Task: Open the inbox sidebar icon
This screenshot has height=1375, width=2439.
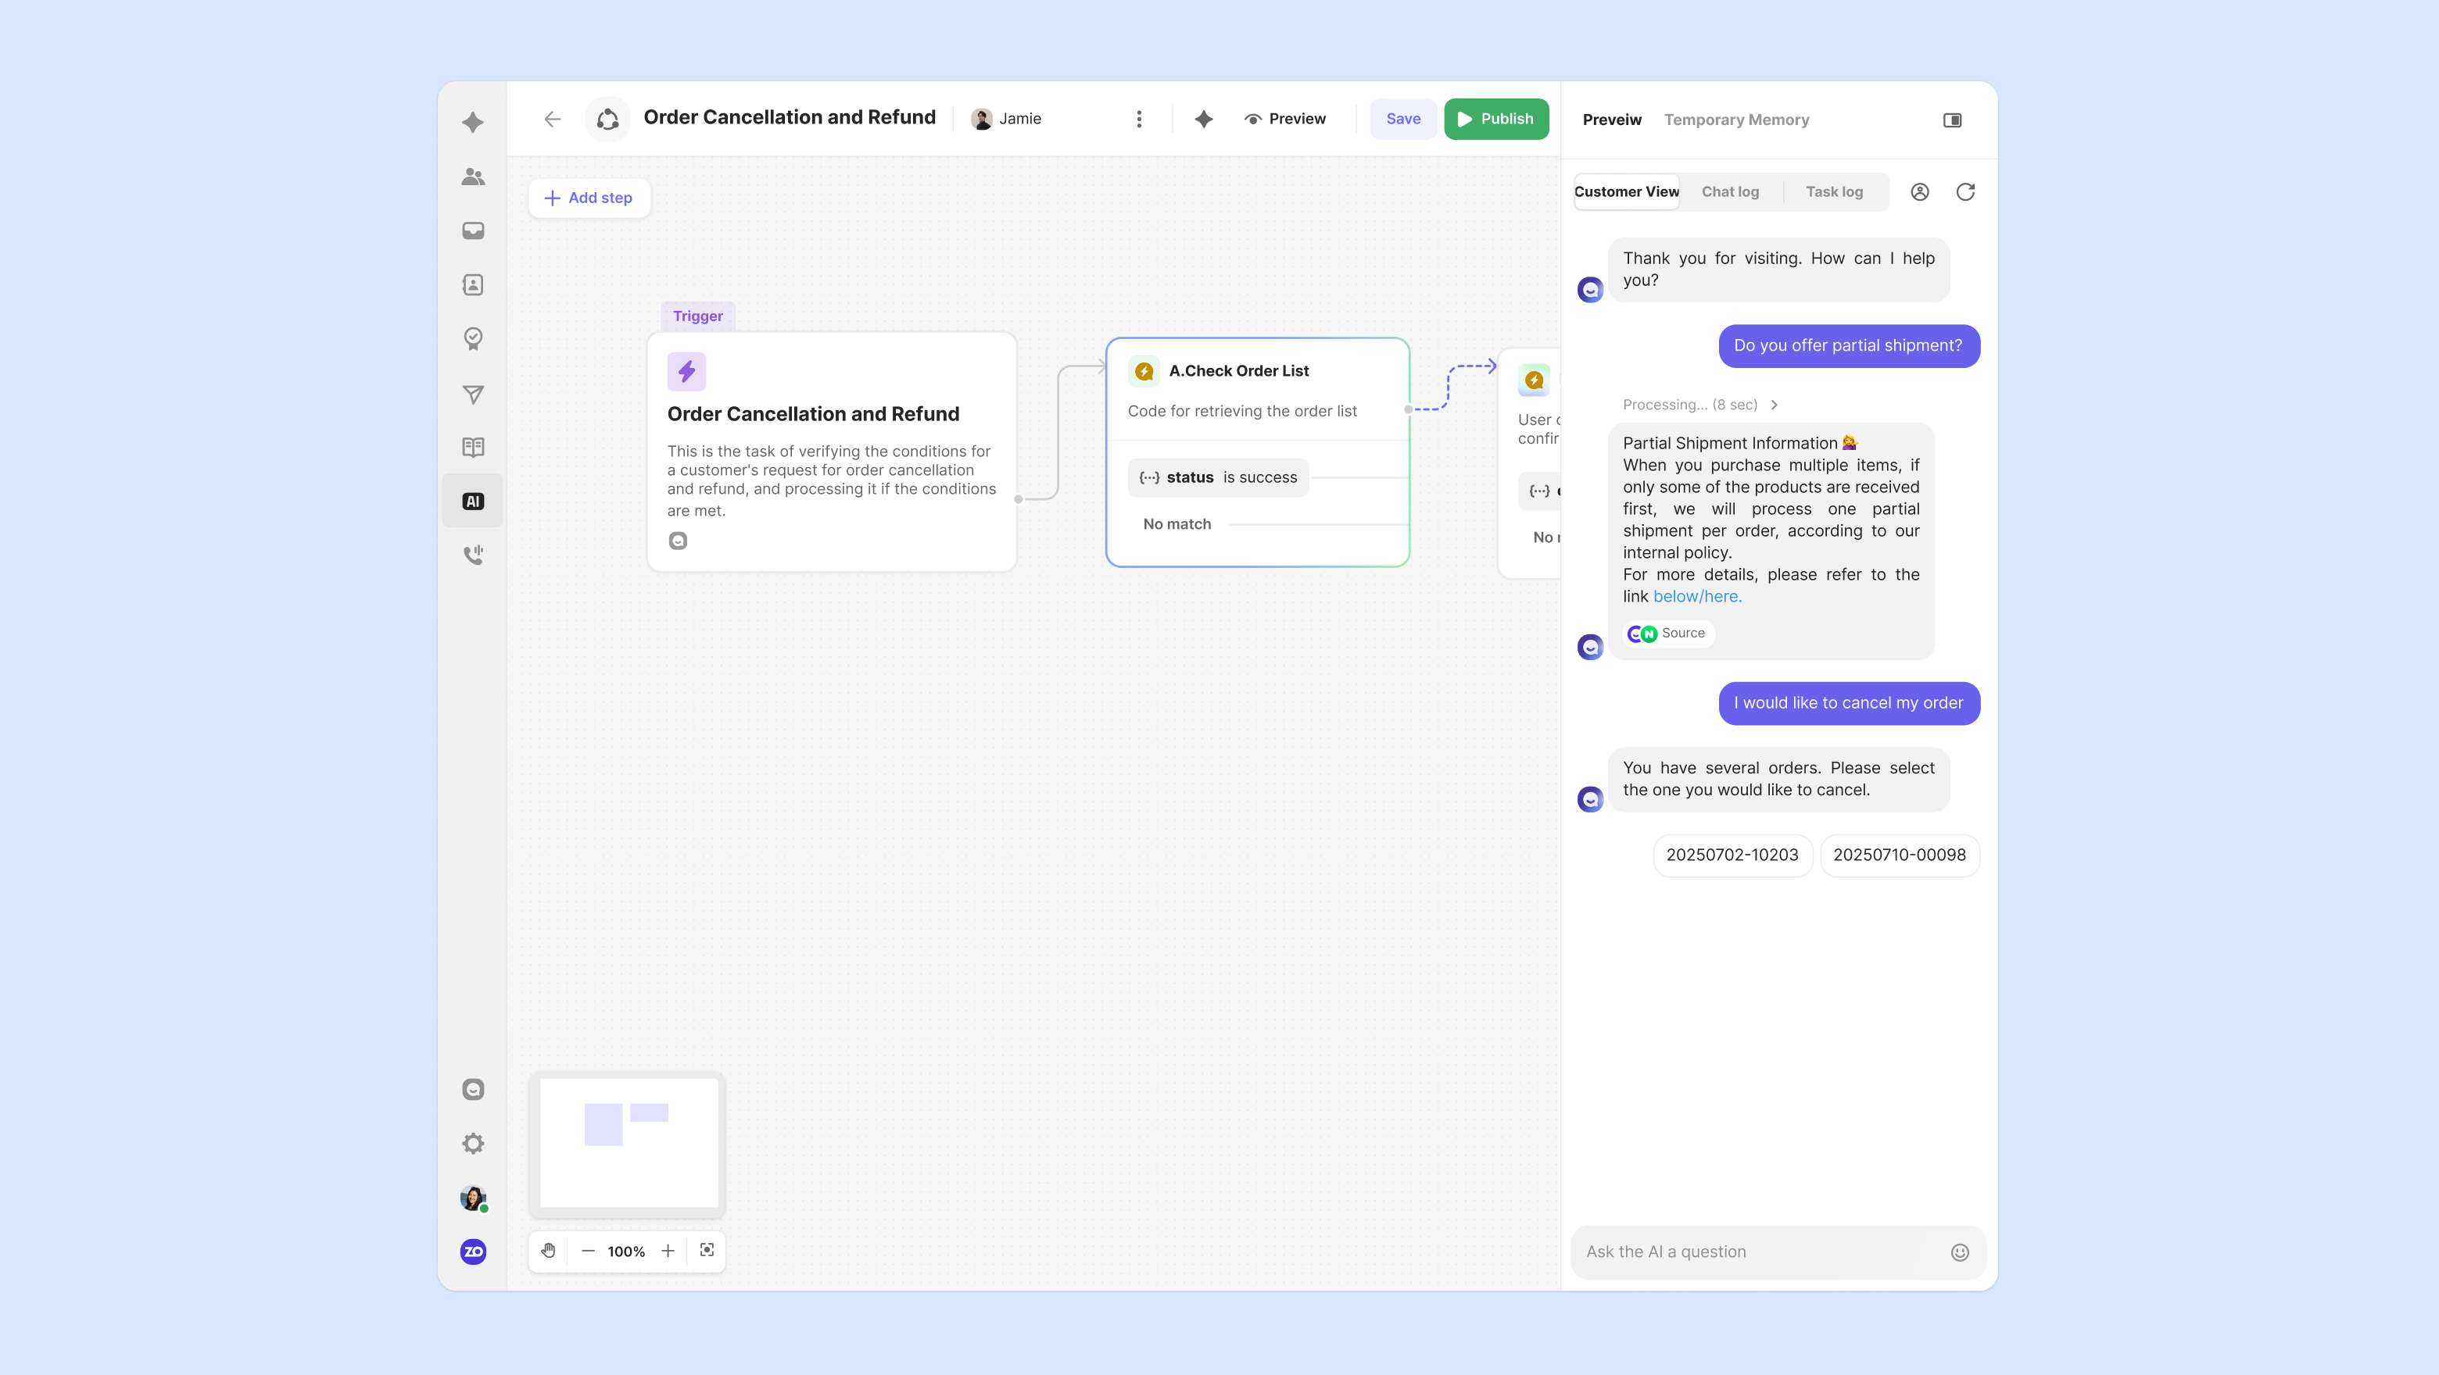Action: pos(472,231)
